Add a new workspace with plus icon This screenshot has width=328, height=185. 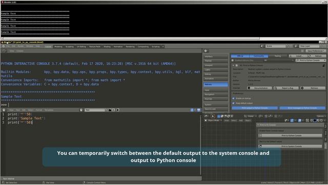tap(163, 47)
